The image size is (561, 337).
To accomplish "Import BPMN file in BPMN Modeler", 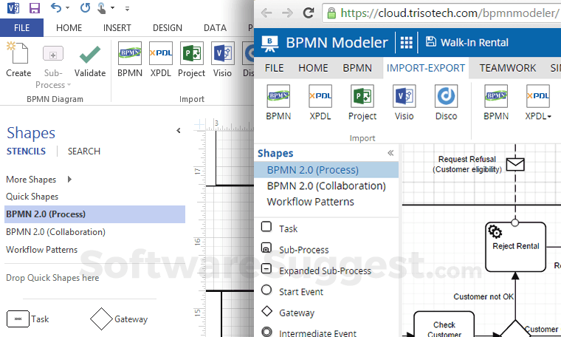I will 278,103.
